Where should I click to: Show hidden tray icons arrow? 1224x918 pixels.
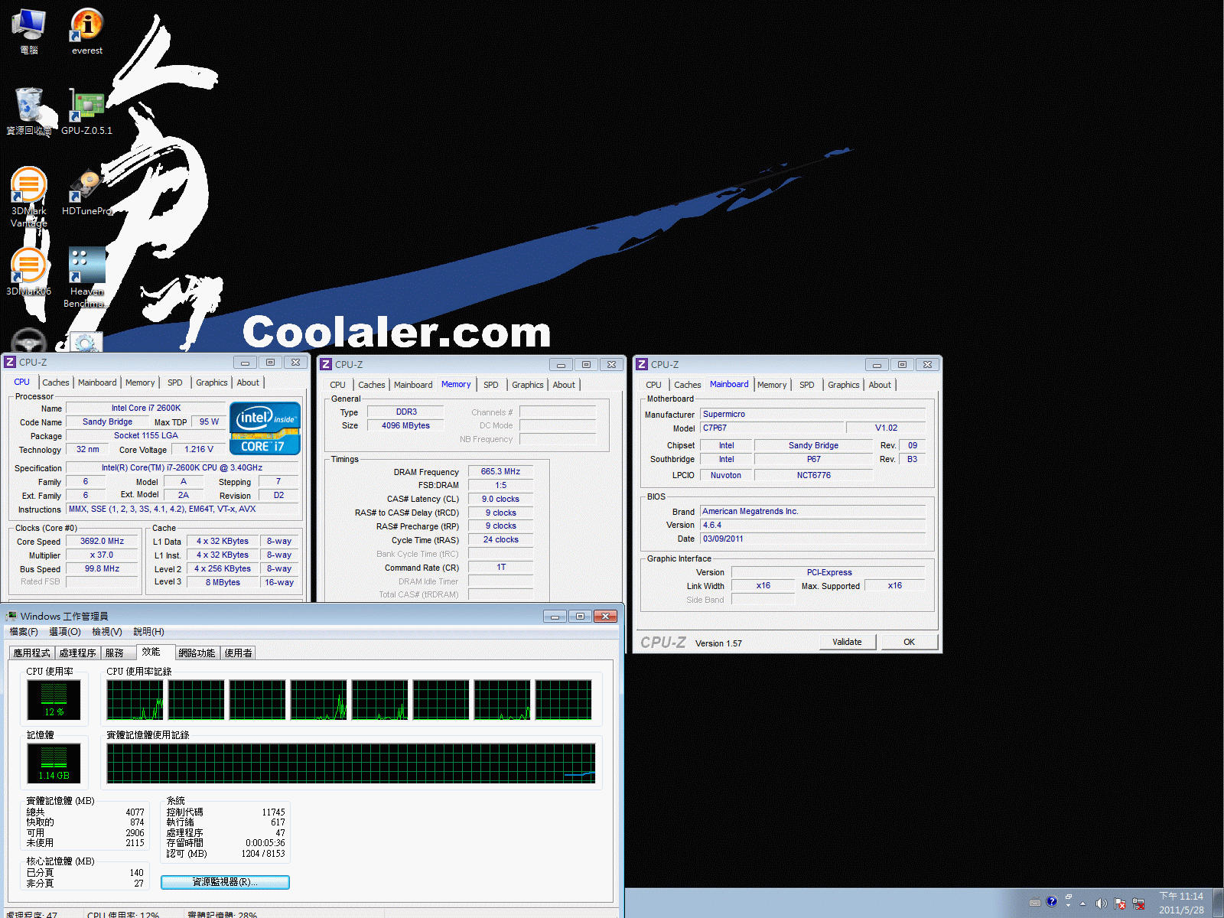[x=1082, y=903]
